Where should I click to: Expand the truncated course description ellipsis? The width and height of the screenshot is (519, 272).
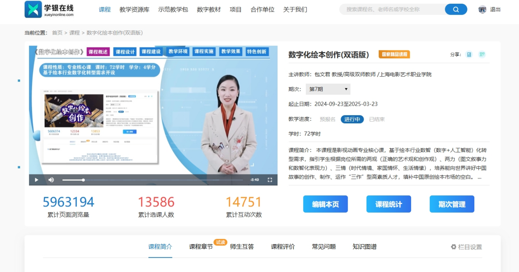pos(479,177)
